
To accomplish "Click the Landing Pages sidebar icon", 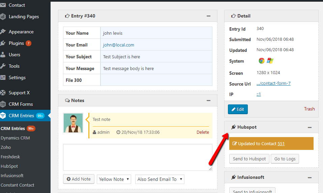I will point(3,17).
